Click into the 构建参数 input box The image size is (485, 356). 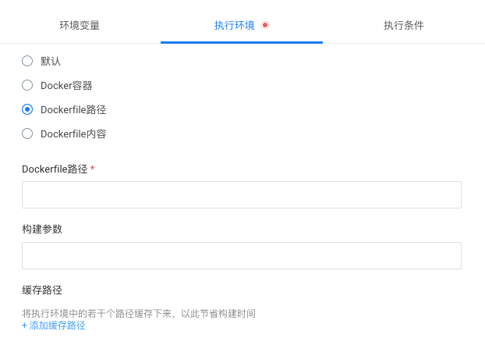[242, 255]
